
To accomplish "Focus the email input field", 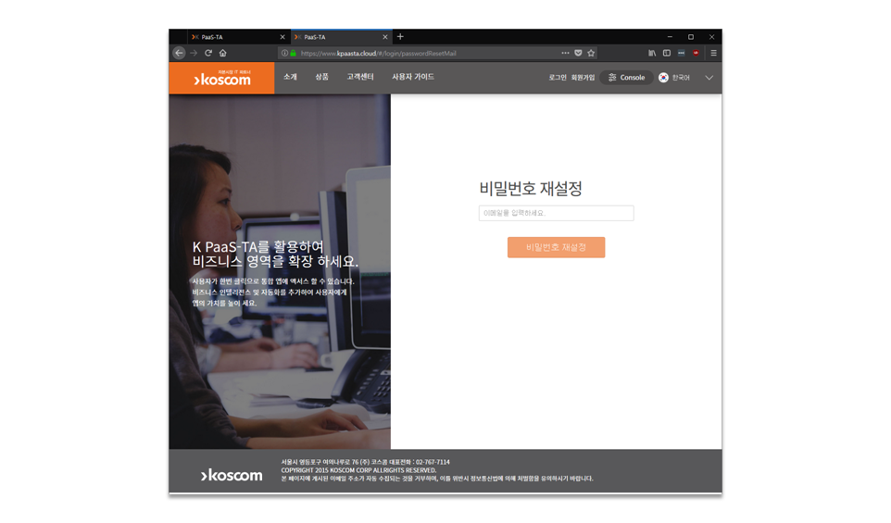I will [557, 213].
